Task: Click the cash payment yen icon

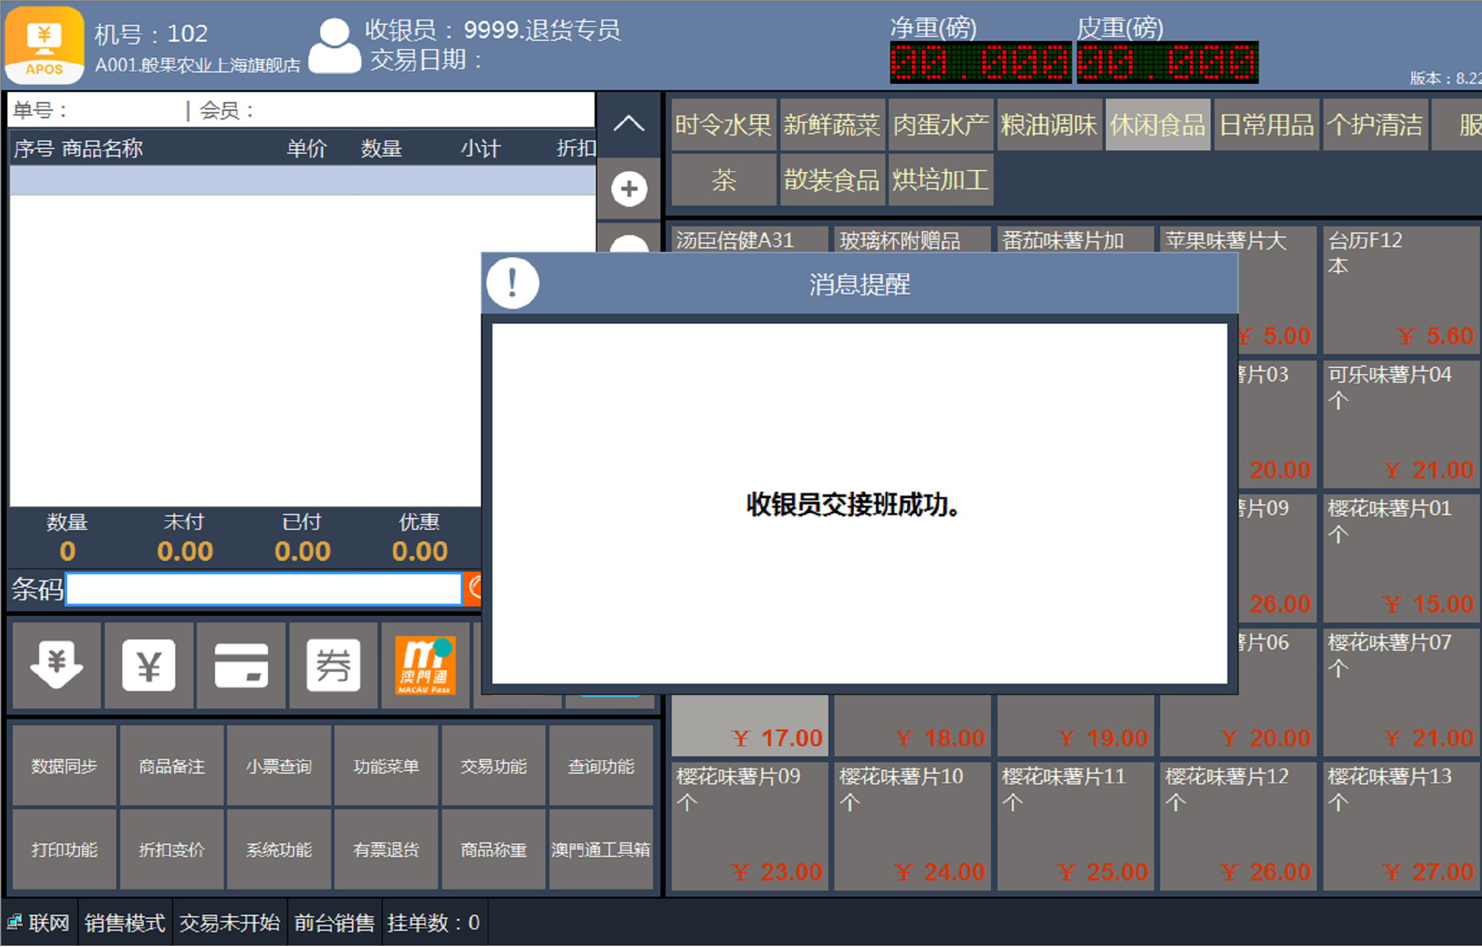Action: 149,665
